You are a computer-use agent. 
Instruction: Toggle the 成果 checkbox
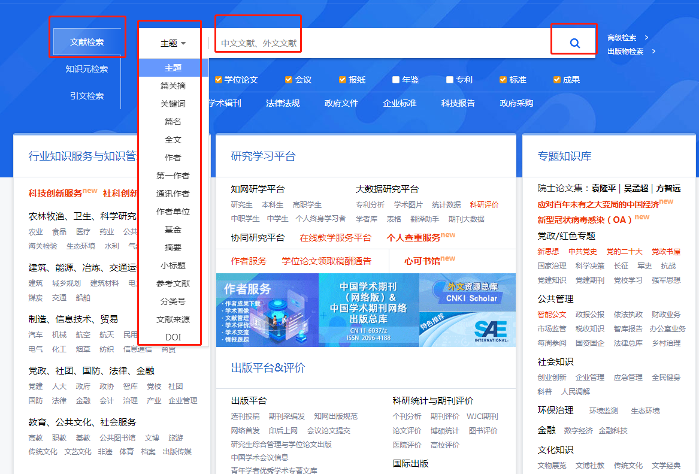pyautogui.click(x=557, y=80)
